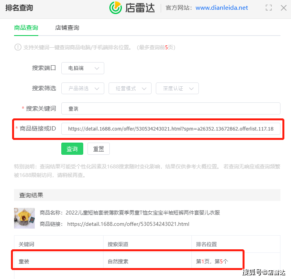
Task: Click the 店雷达 logo icon
Action: (x=116, y=8)
